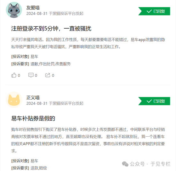The width and height of the screenshot is (176, 171).
Task: Click the WeChat logo in the watermark
Action: 125,164
